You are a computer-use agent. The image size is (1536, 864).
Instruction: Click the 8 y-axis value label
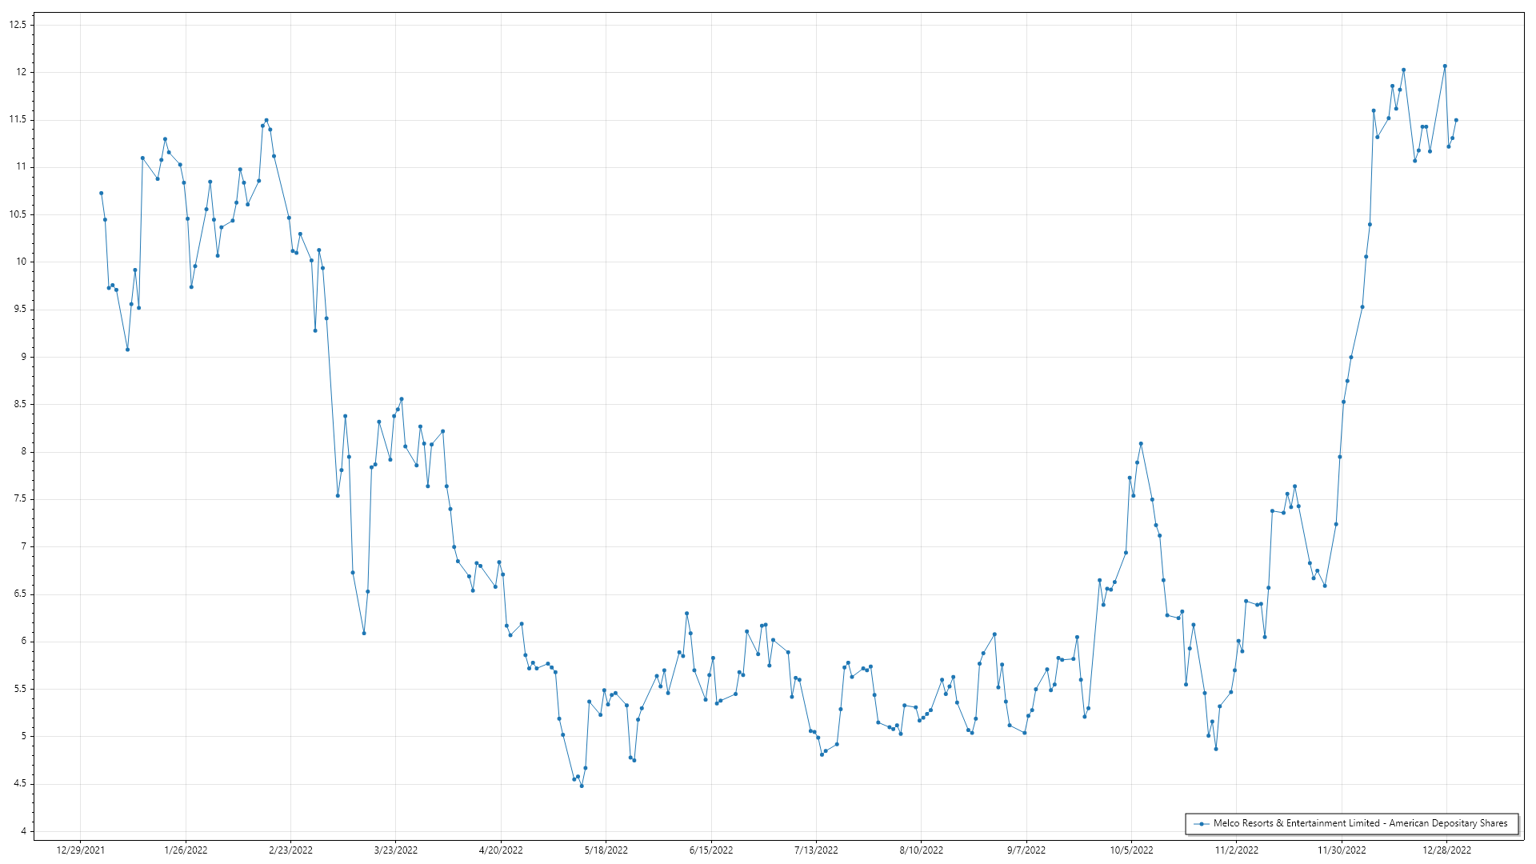click(x=23, y=451)
